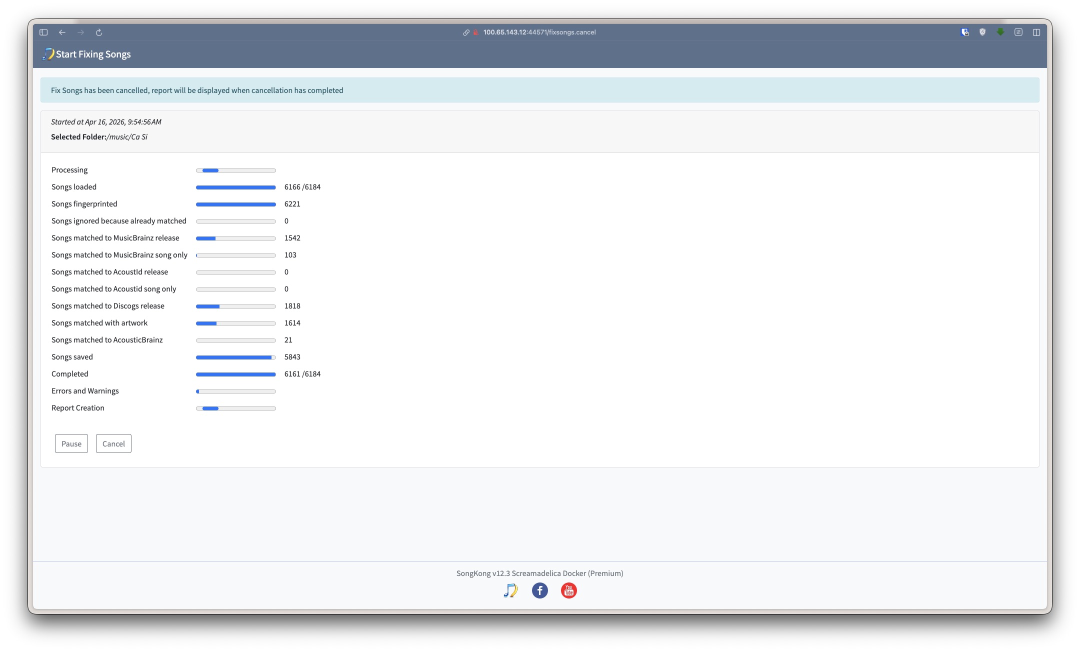Go back with the browser back arrow

coord(62,32)
